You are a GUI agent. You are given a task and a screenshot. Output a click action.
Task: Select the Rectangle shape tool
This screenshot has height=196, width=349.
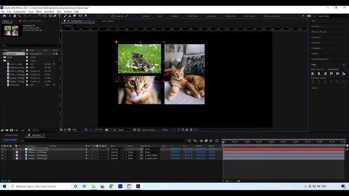click(x=50, y=16)
